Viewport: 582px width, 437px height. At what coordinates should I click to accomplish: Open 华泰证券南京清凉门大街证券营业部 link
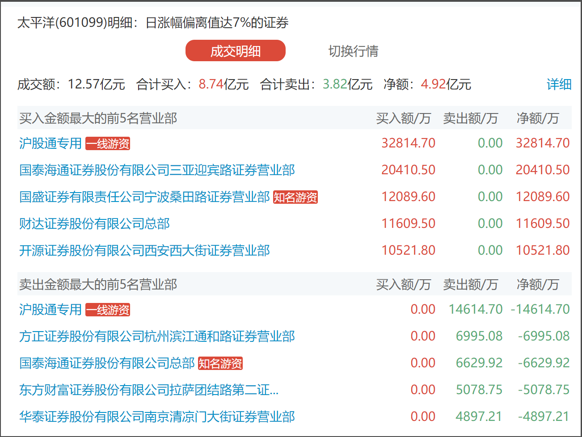coord(157,417)
